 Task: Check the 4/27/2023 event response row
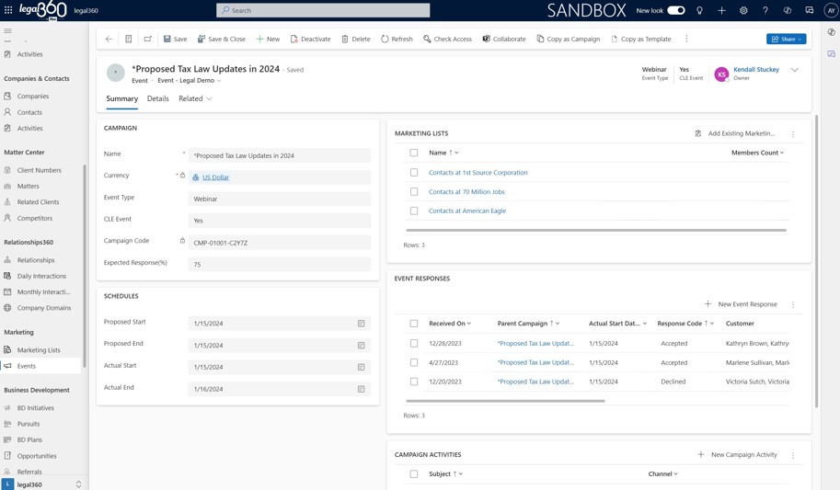414,362
